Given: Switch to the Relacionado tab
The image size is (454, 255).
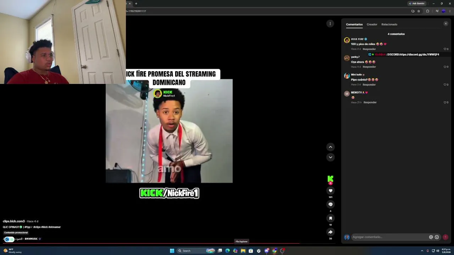Looking at the screenshot, I should tap(389, 24).
